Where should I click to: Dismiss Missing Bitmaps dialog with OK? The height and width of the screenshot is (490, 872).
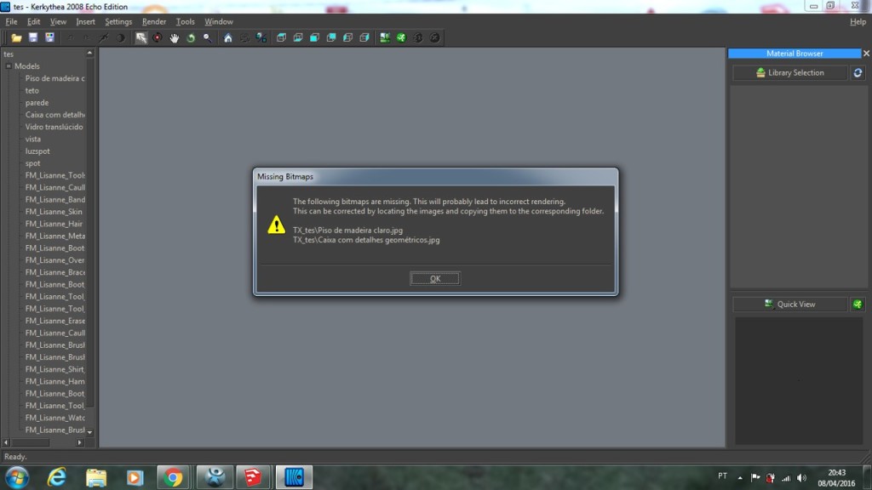pos(435,278)
